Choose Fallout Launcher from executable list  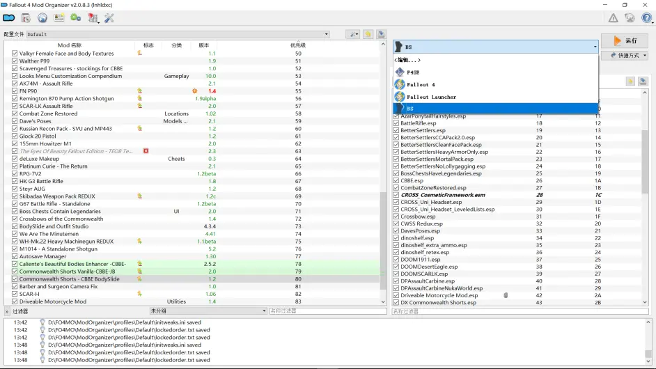pyautogui.click(x=495, y=97)
